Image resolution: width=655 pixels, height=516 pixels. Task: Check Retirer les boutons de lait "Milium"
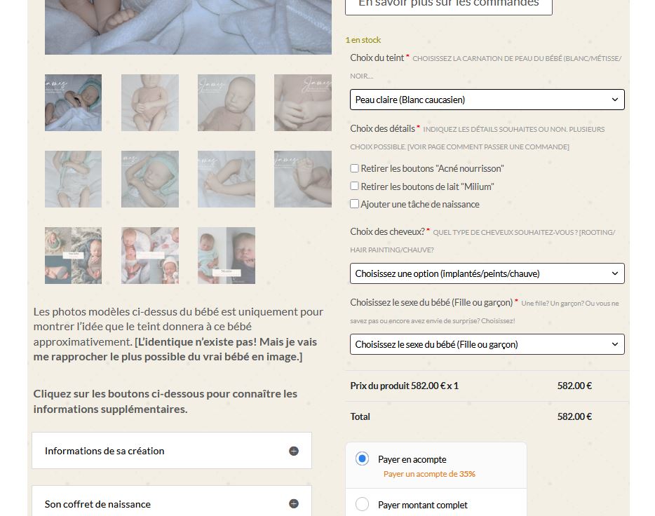point(354,186)
